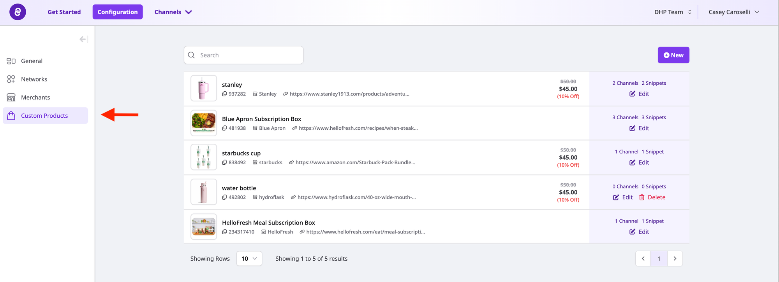Screen dimensions: 779x282
Task: Copy the Blue Apron product ID 481938
Action: pyautogui.click(x=224, y=128)
